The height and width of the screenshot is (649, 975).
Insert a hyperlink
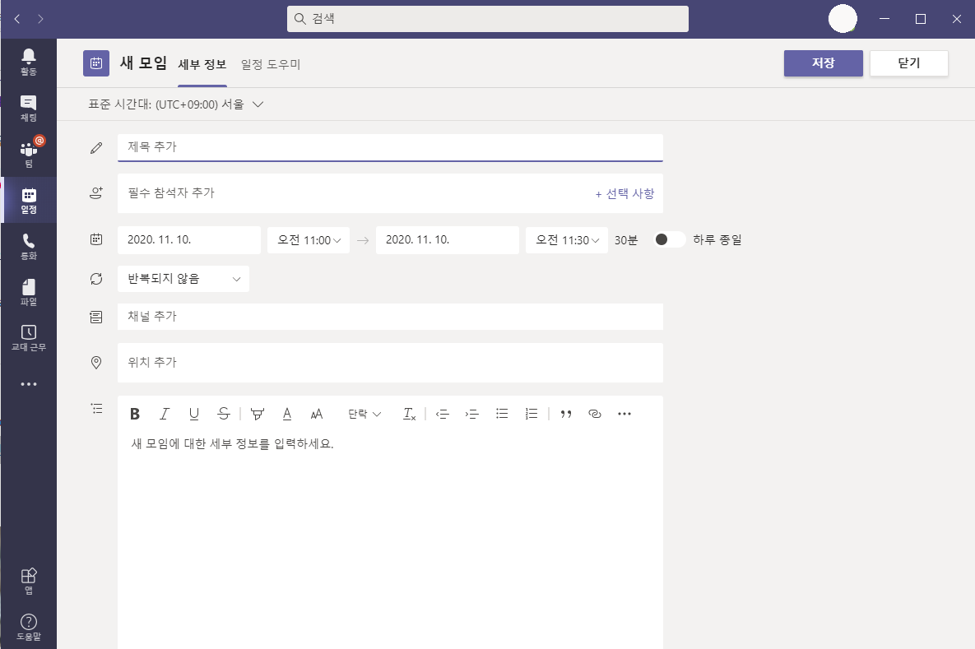tap(595, 414)
